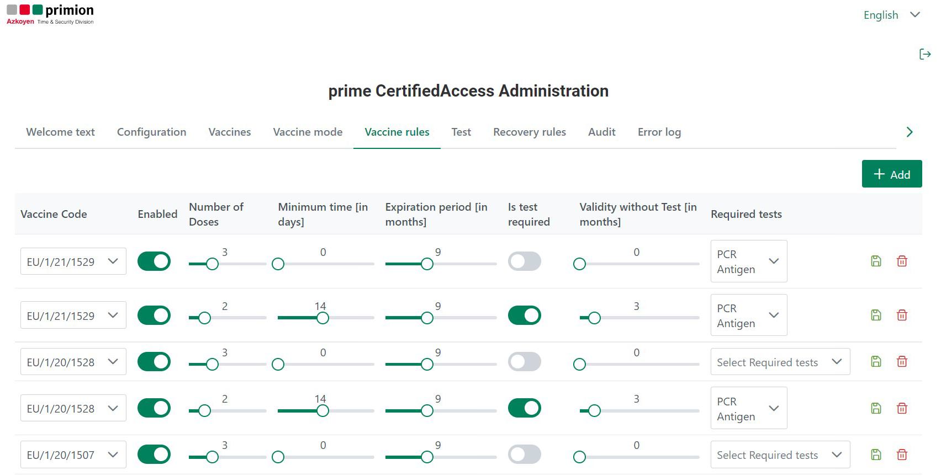
Task: Delete the EU/1/20/1528 rule with 2 doses
Action: click(x=902, y=408)
